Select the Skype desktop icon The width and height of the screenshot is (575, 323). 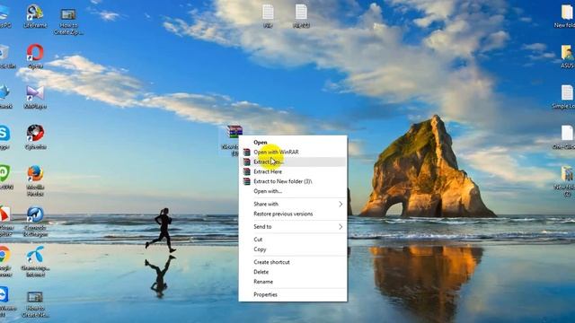point(4,137)
